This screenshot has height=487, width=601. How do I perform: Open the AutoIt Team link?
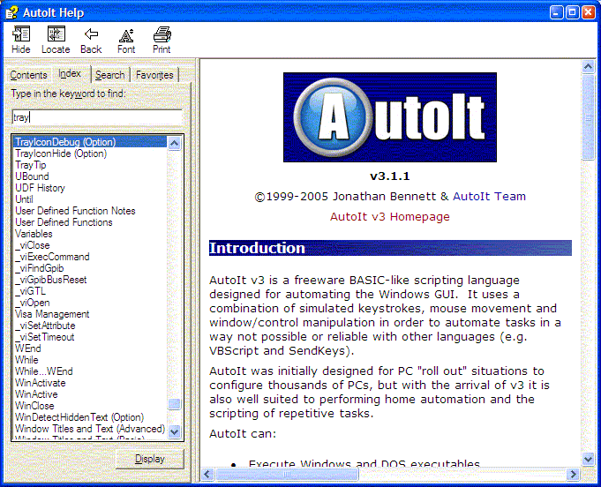[x=489, y=196]
